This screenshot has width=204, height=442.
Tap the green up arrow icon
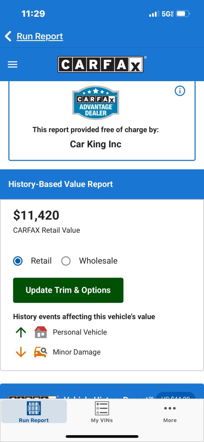pos(21,332)
